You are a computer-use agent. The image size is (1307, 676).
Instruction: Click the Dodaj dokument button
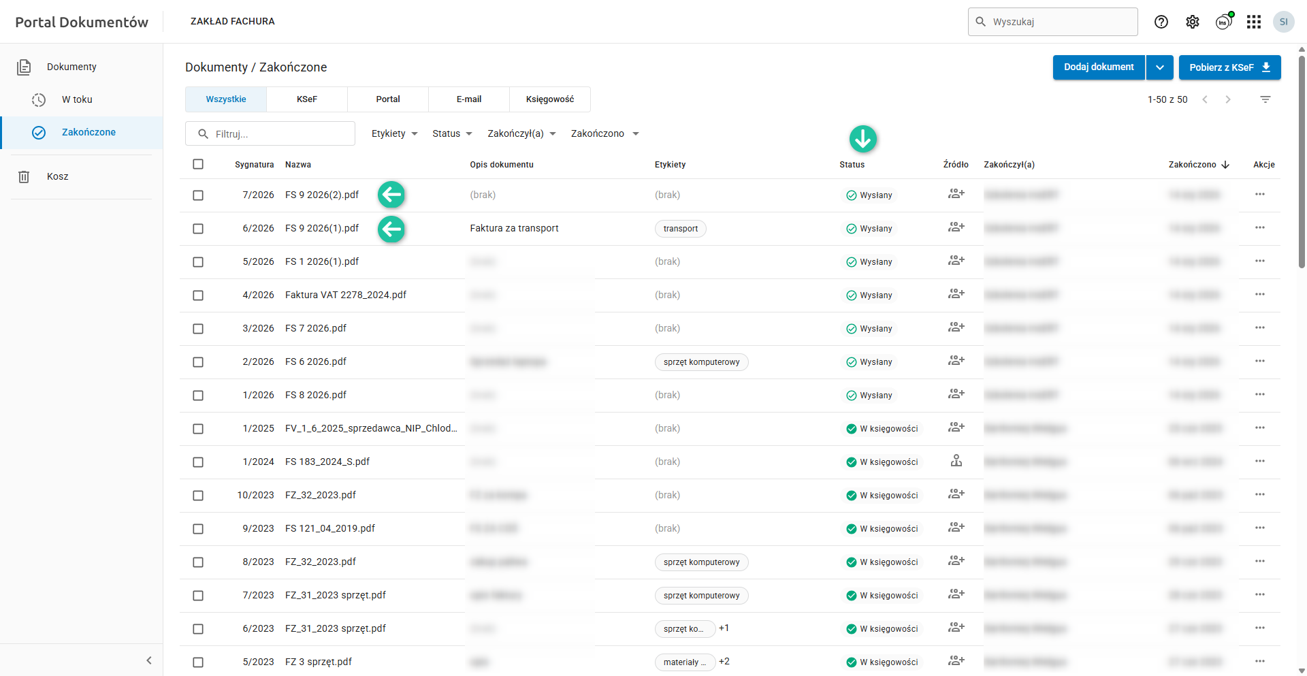click(x=1098, y=67)
